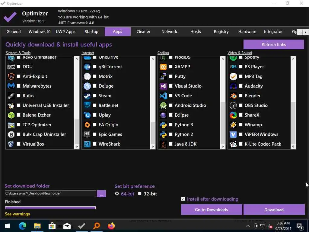This screenshot has width=309, height=232.
Task: Click the Malwarebytes logo icon
Action: click(x=11, y=86)
